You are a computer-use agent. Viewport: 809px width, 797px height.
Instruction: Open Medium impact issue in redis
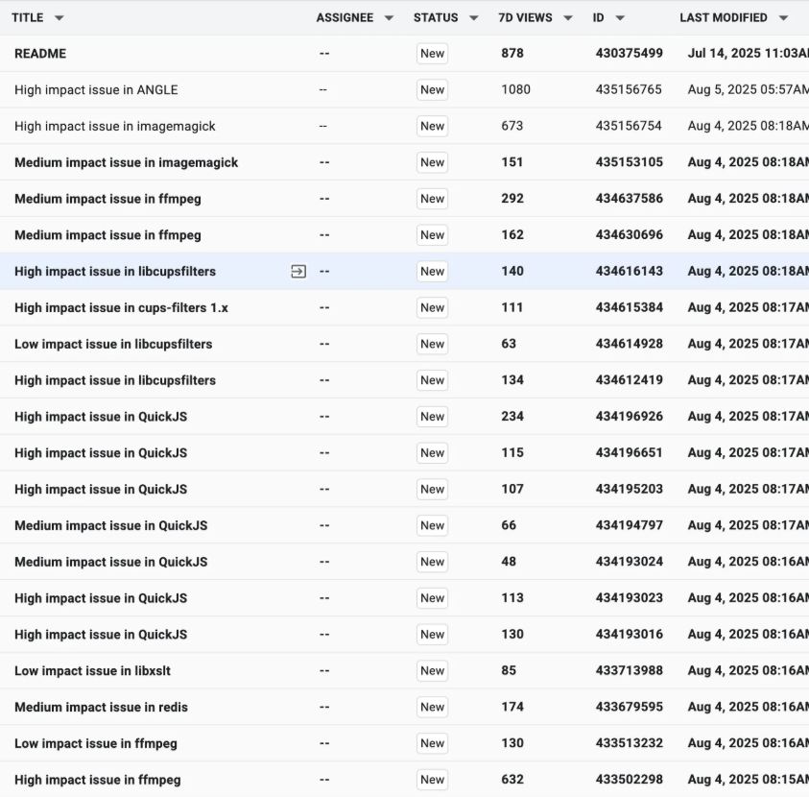[x=101, y=707]
